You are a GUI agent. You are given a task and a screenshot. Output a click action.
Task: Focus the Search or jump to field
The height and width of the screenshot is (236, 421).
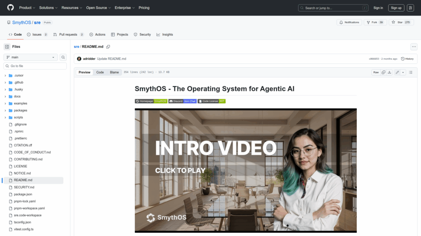coord(333,8)
